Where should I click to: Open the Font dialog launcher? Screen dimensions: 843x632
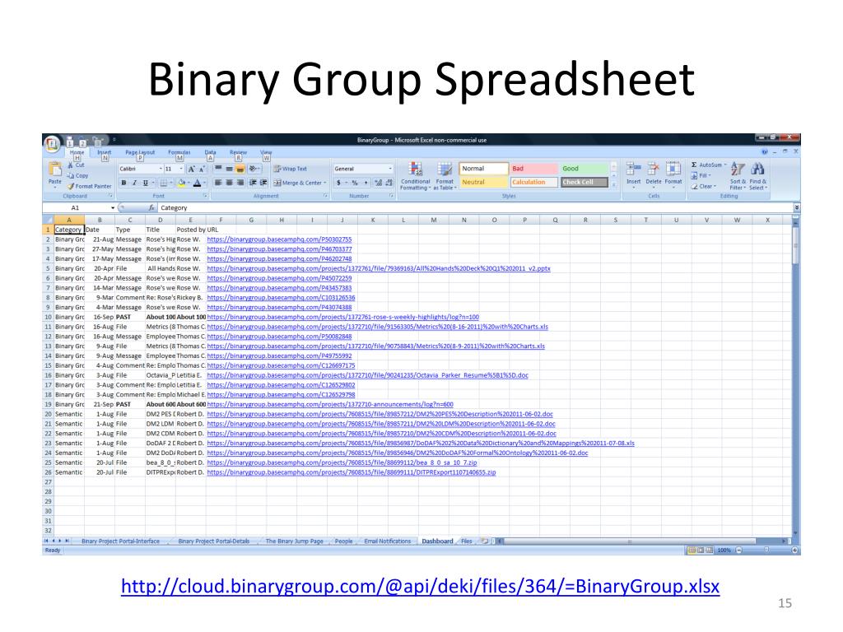[205, 196]
